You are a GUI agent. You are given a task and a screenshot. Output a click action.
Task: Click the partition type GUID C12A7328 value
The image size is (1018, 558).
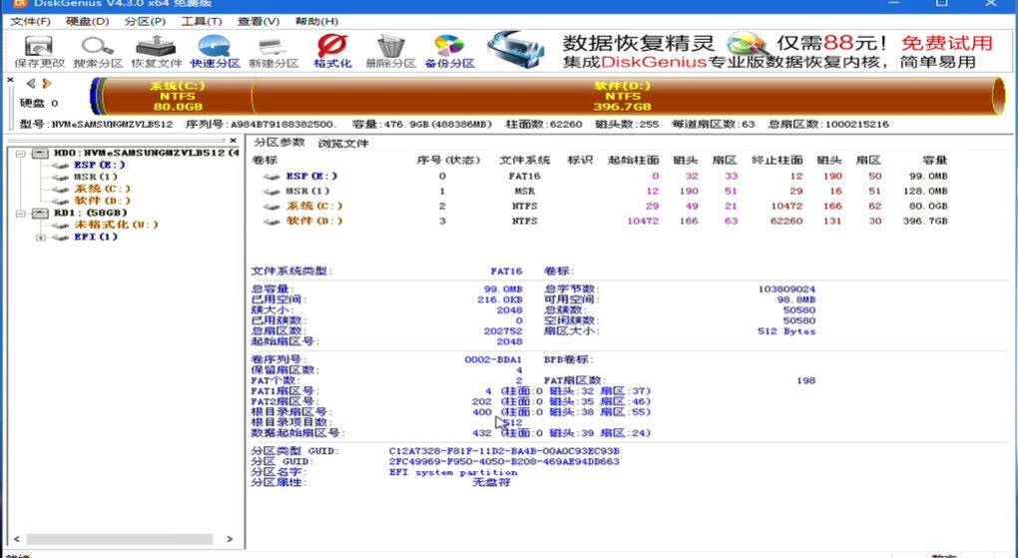[504, 451]
